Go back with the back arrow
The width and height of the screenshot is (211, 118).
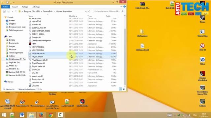pyautogui.click(x=4, y=11)
